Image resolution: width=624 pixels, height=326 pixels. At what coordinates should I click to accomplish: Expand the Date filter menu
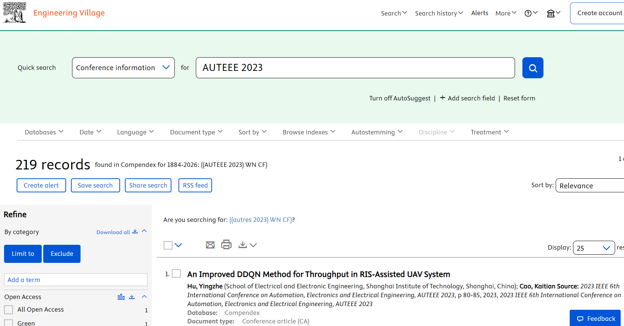pyautogui.click(x=90, y=132)
